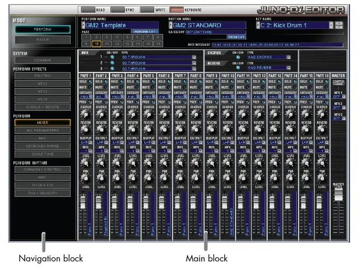Open Master MFX 2 control channel dropdown
Image resolution: width=363 pixels, height=269 pixels.
(x=344, y=108)
